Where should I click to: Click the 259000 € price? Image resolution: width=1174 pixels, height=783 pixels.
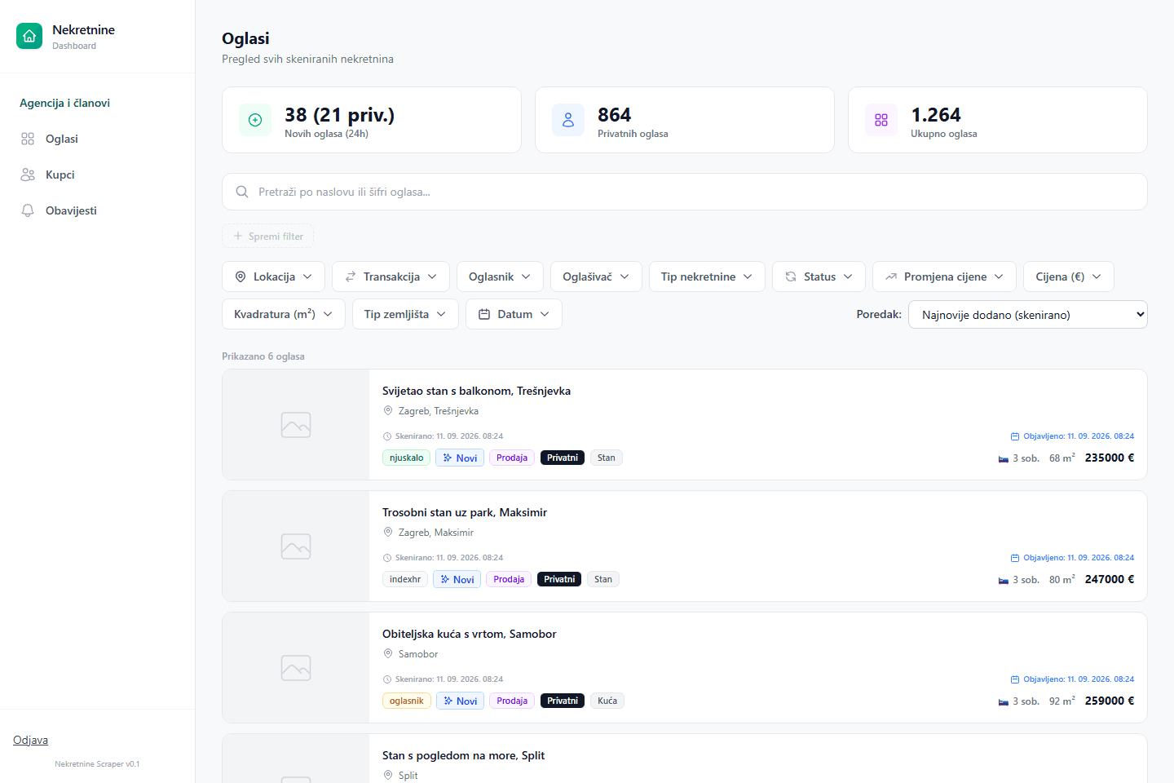point(1110,701)
